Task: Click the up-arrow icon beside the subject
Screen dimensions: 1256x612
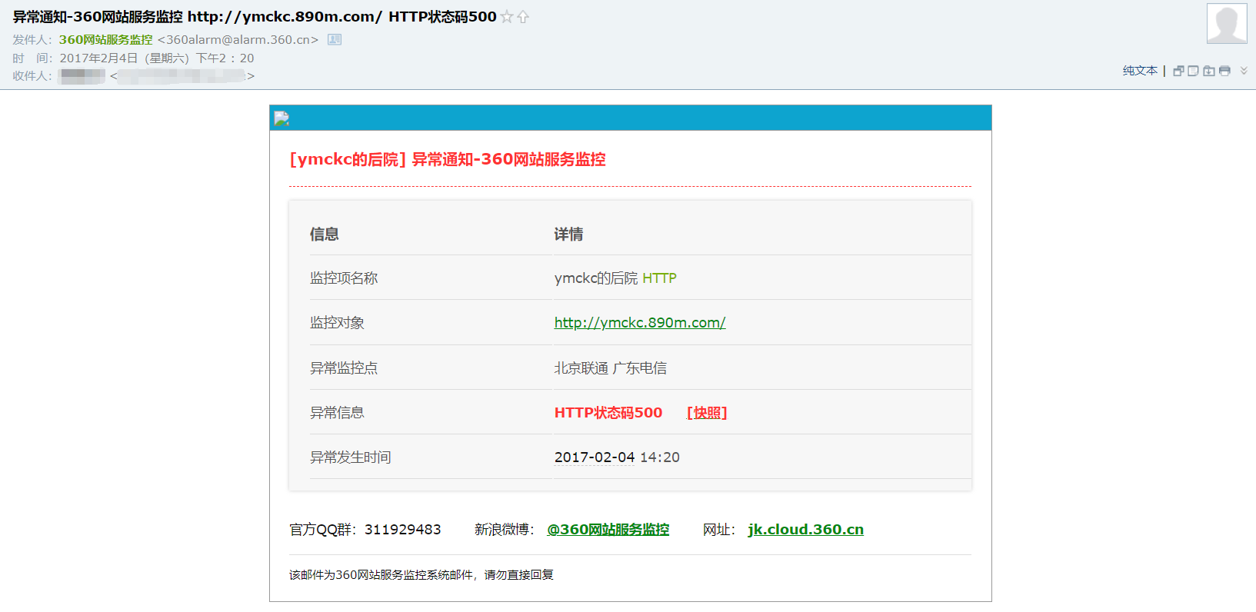Action: pos(523,17)
